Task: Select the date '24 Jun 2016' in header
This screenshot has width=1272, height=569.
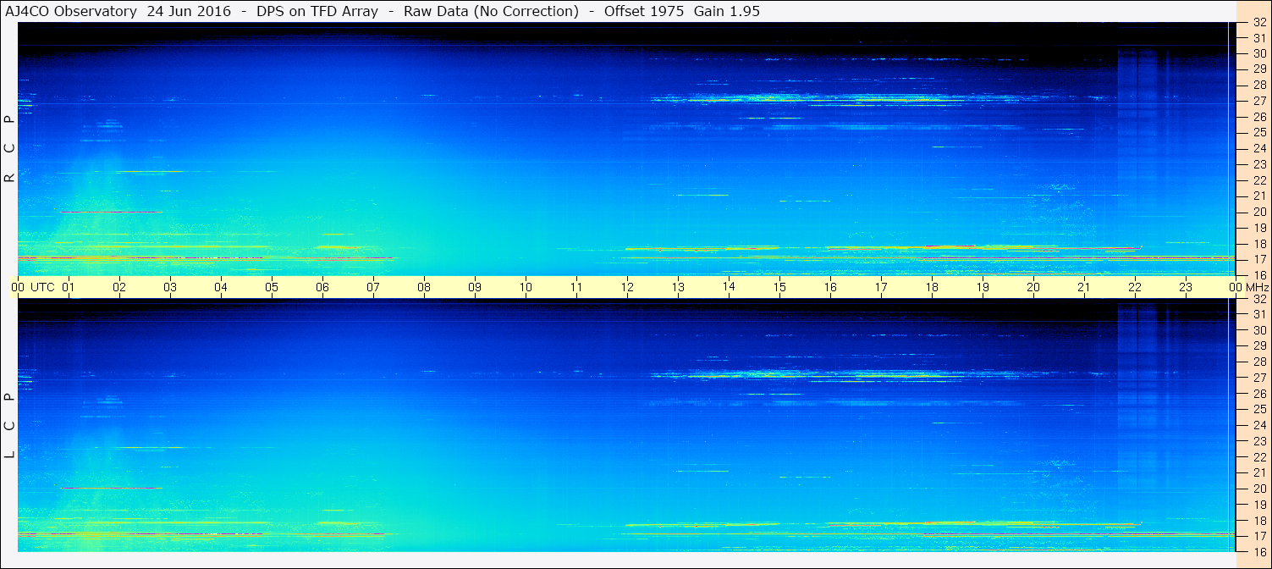Action: (x=189, y=11)
